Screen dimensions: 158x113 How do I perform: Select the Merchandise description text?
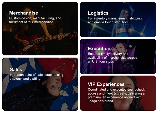point(35,20)
